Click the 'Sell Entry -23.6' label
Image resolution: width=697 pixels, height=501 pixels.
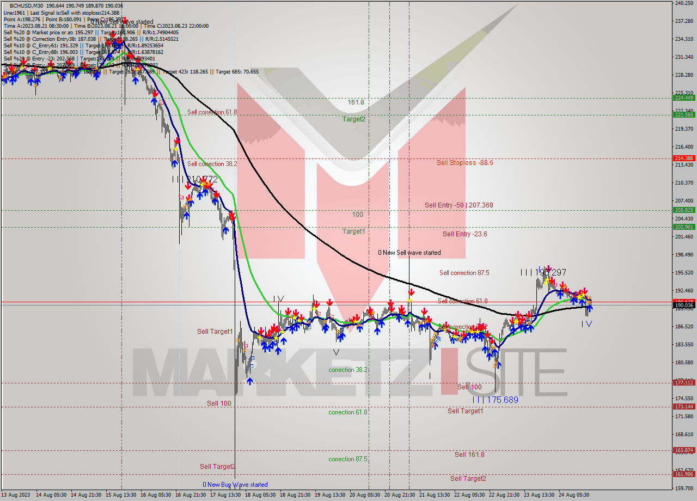pyautogui.click(x=464, y=234)
